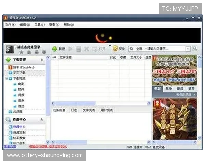205x164 pixels.
Task: Open 快车搜索 item in resource list
Action: pos(19,138)
